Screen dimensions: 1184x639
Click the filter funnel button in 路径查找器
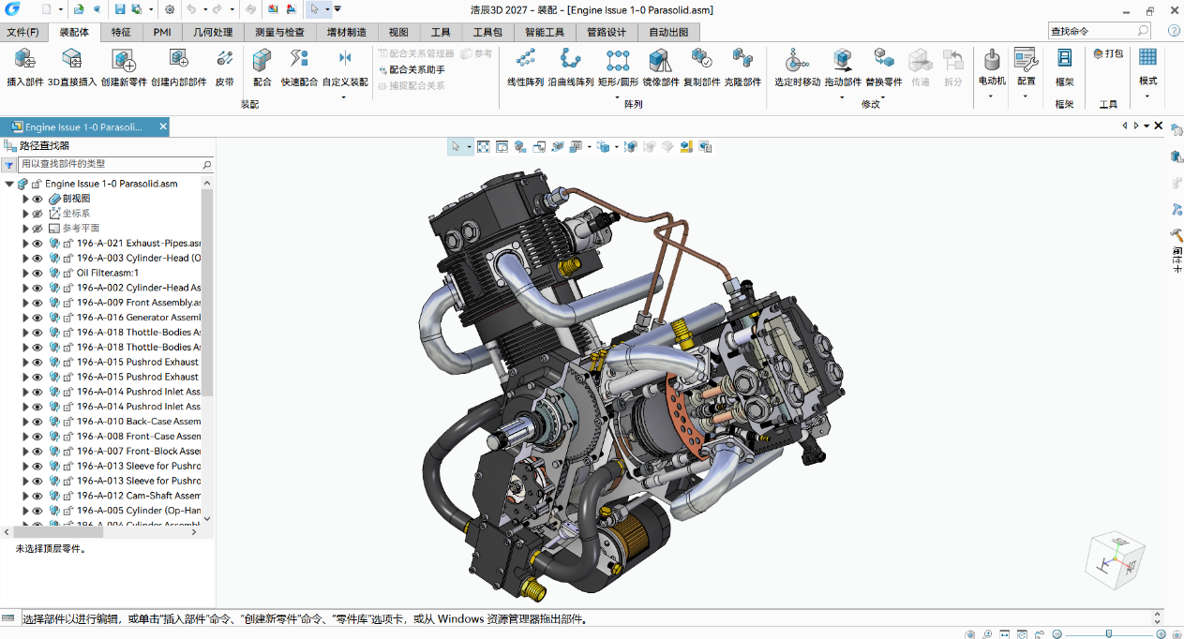click(x=8, y=165)
